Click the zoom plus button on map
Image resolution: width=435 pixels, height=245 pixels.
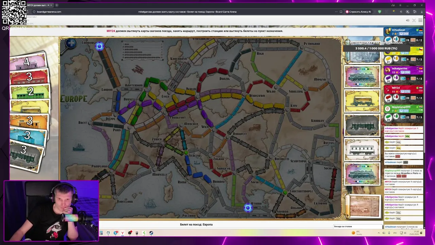click(71, 43)
